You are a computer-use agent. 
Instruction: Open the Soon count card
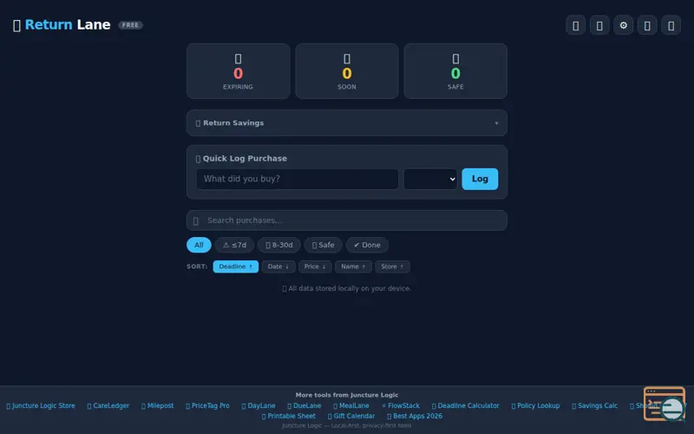346,71
